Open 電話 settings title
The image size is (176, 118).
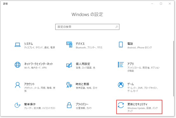click(130, 44)
